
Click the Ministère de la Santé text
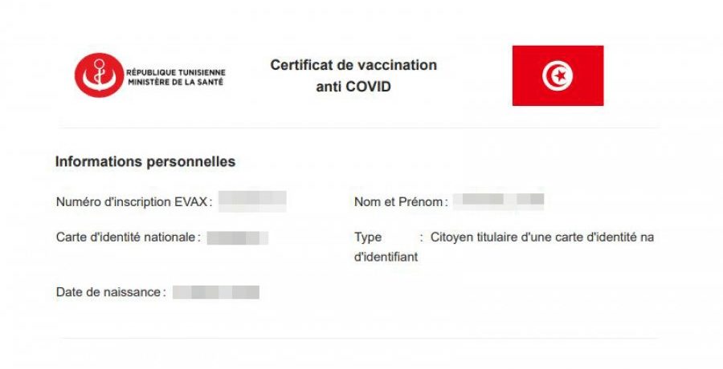pyautogui.click(x=176, y=82)
